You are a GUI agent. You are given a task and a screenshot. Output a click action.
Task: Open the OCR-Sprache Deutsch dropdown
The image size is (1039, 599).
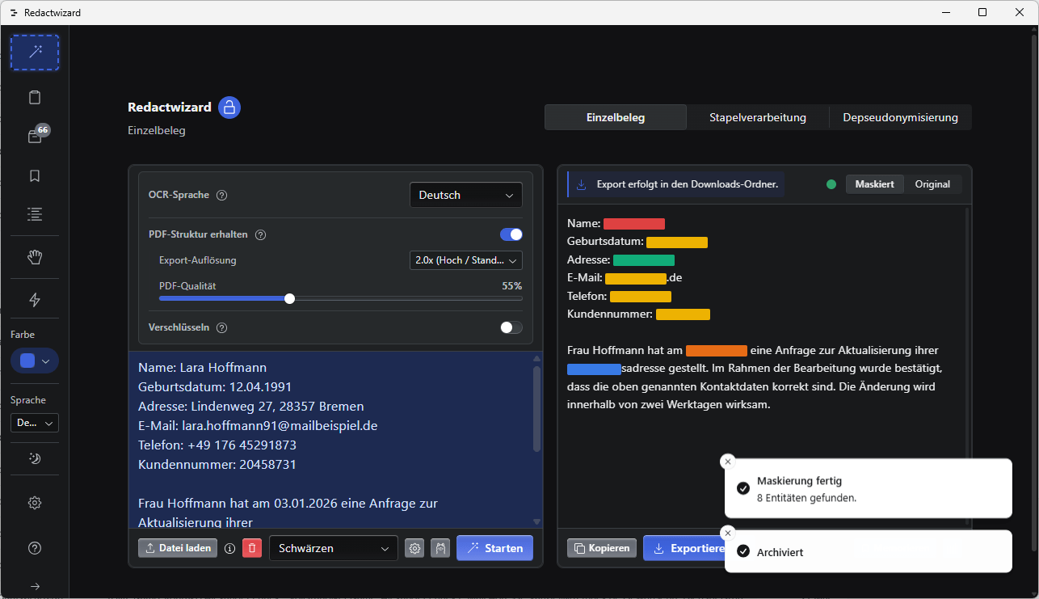pos(466,195)
